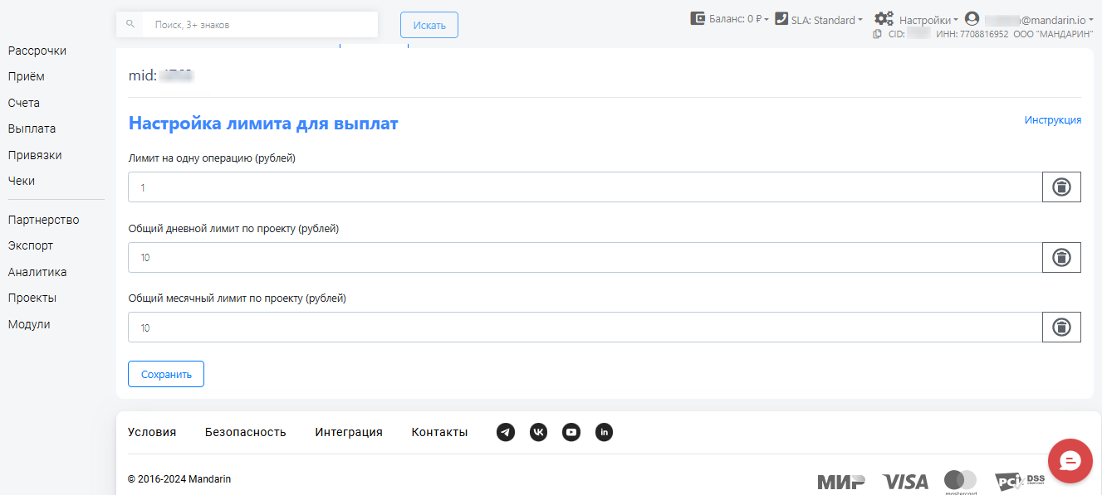Go to Выплата in the sidebar
Viewport: 1102px width, 495px height.
click(x=32, y=129)
